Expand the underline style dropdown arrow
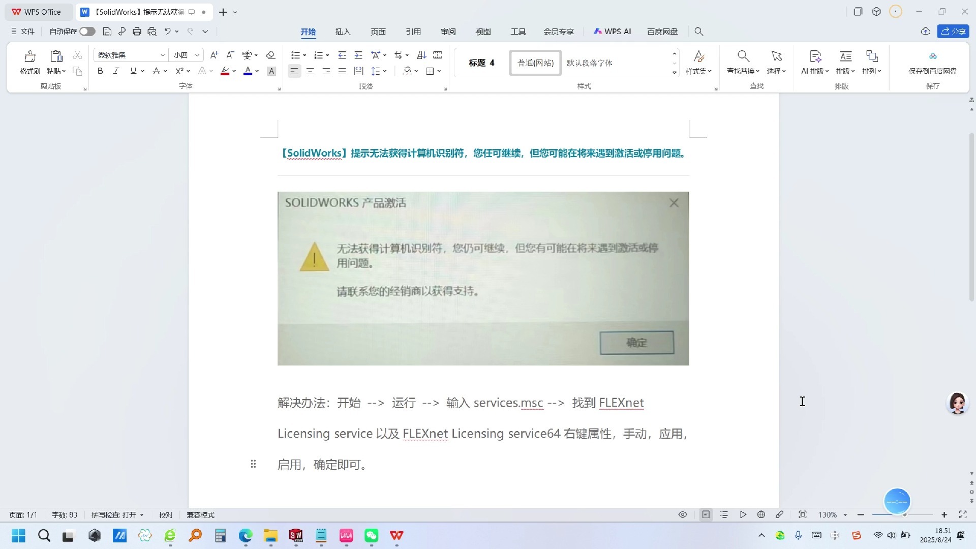Image resolution: width=976 pixels, height=549 pixels. (x=143, y=71)
